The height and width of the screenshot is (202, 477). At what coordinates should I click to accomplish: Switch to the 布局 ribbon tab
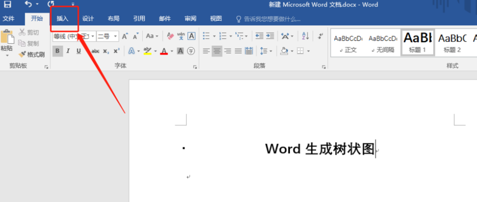[x=113, y=19]
